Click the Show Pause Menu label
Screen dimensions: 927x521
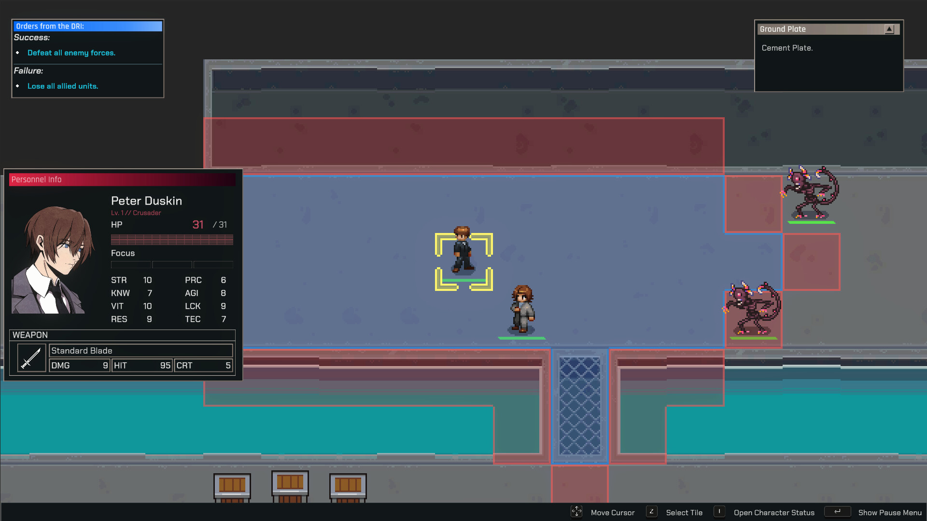click(890, 512)
